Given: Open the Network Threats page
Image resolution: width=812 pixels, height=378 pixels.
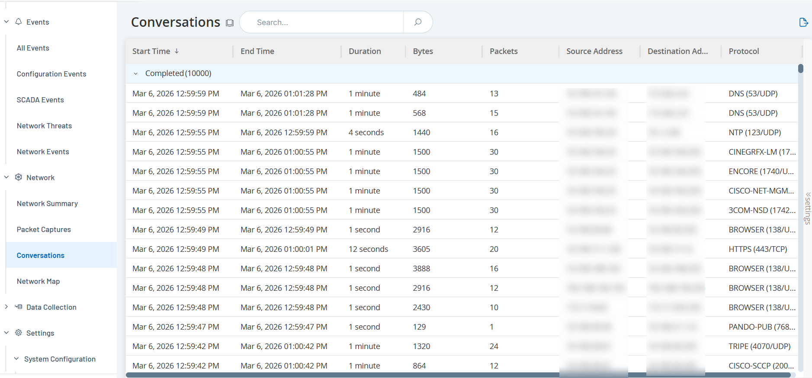Looking at the screenshot, I should click(44, 126).
